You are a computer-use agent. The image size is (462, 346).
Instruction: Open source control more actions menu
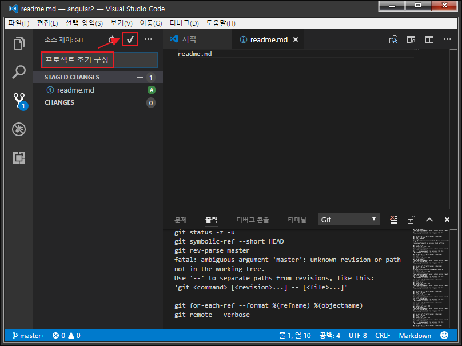149,40
